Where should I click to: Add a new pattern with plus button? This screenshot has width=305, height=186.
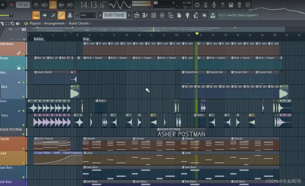129,15
